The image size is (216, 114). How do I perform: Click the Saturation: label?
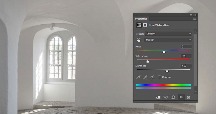pyautogui.click(x=142, y=56)
